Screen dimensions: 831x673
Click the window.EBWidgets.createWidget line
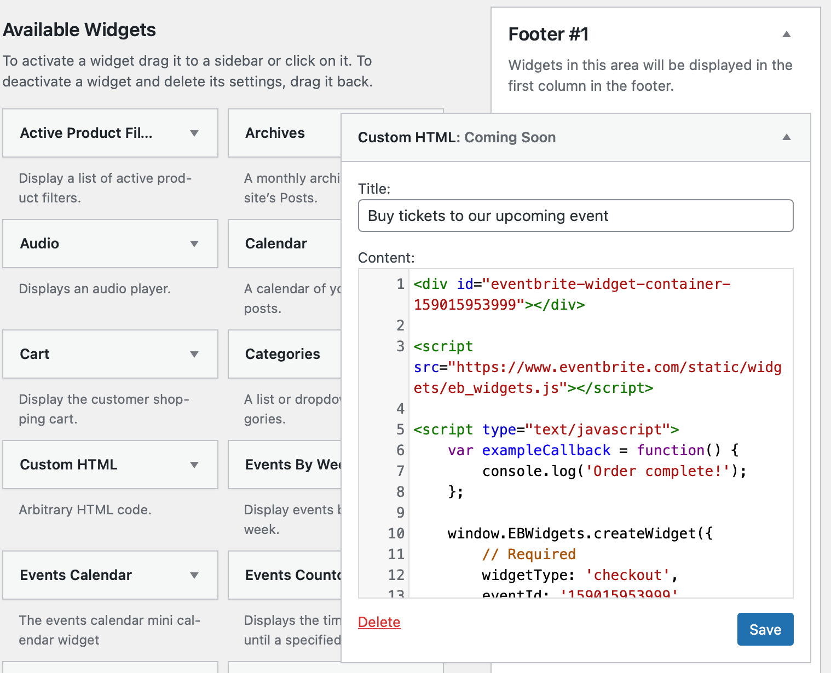[580, 533]
